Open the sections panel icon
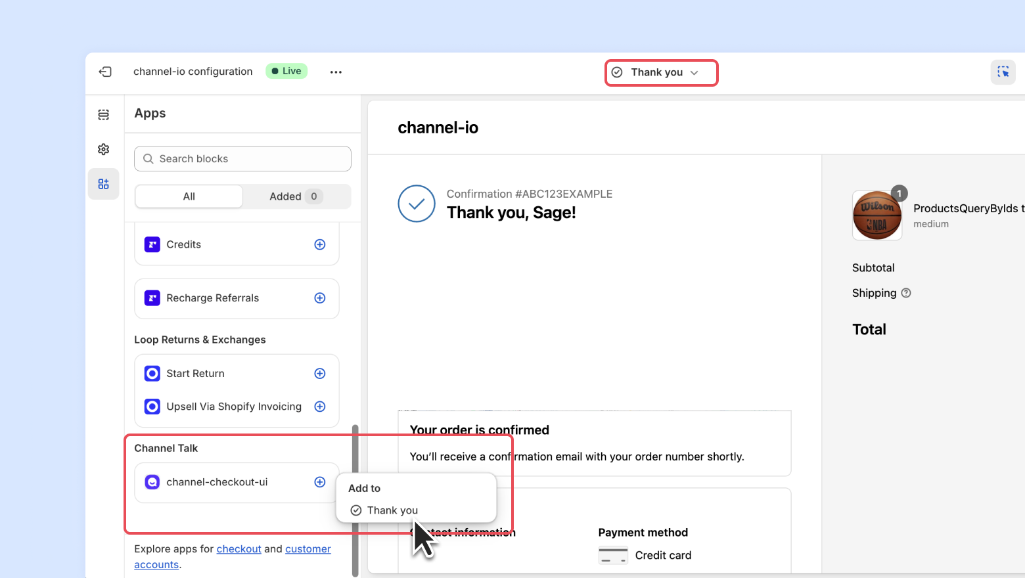Viewport: 1025px width, 578px height. coord(104,115)
